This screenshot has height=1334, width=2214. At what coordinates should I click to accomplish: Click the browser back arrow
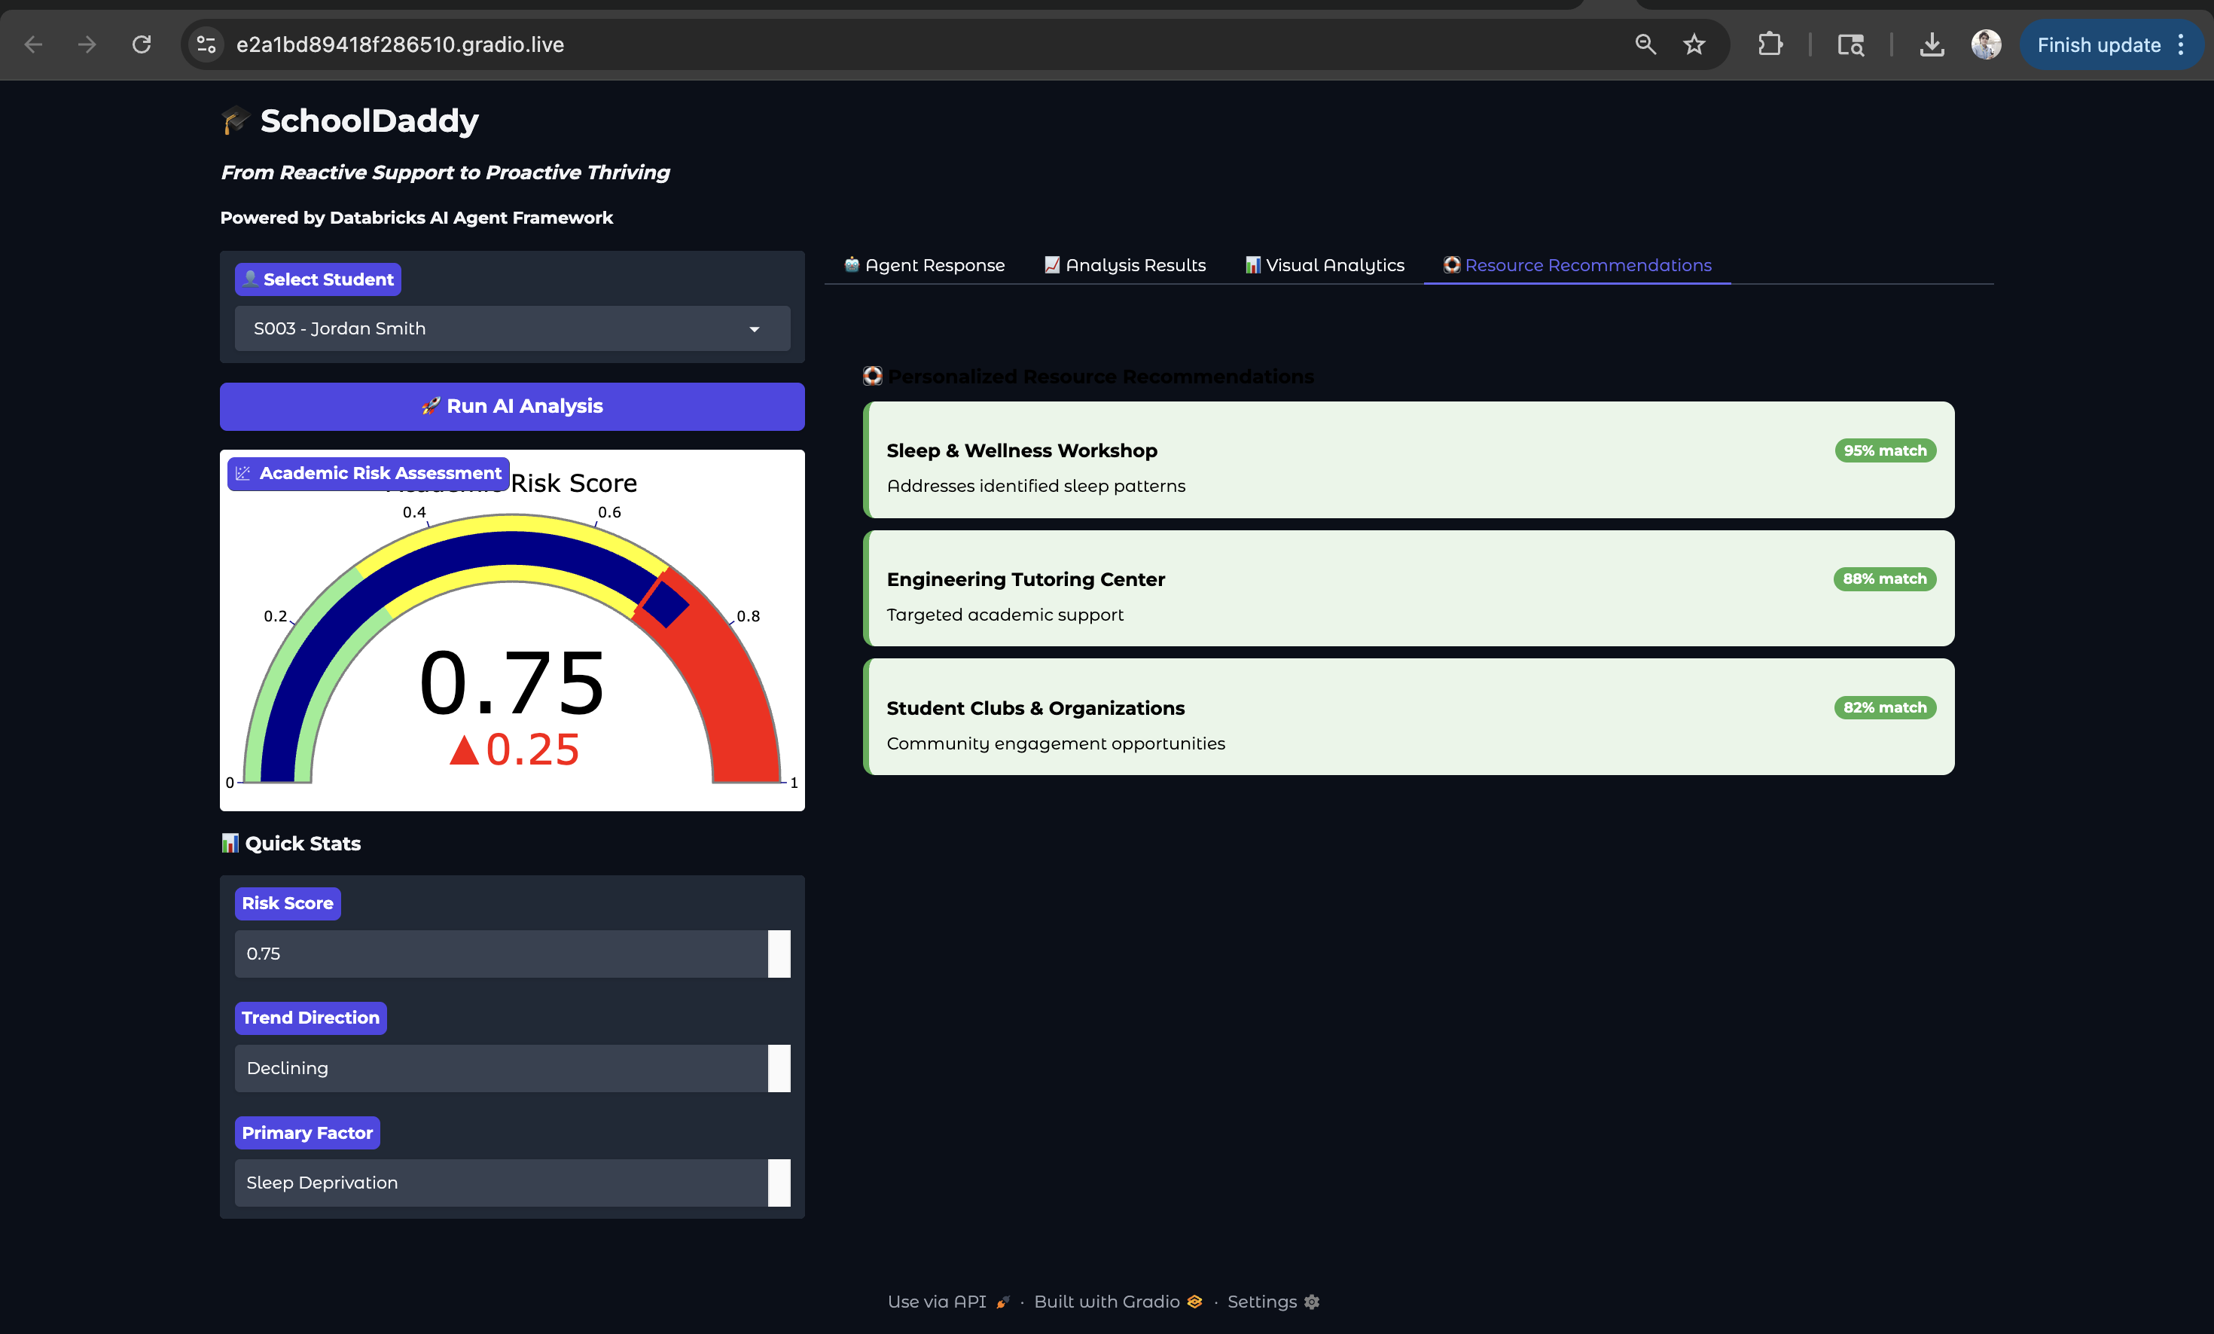[33, 44]
